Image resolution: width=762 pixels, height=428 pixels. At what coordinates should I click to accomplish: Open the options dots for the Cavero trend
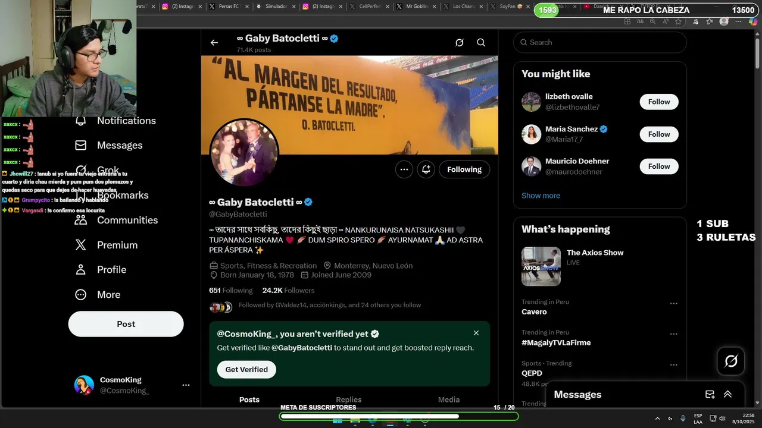pos(674,303)
